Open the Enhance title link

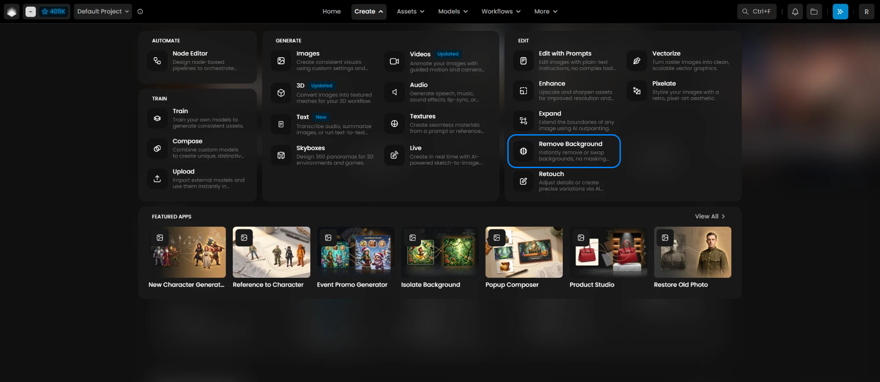pyautogui.click(x=552, y=84)
